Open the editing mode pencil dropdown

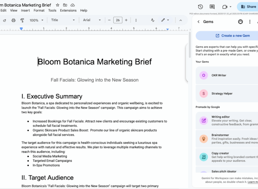pos(165,20)
